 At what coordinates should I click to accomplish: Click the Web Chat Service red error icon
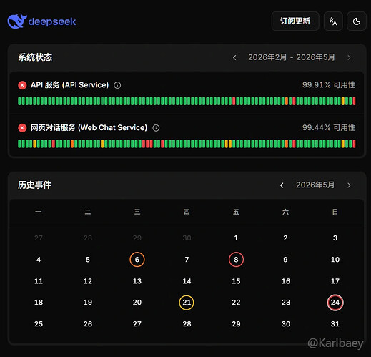tap(22, 128)
